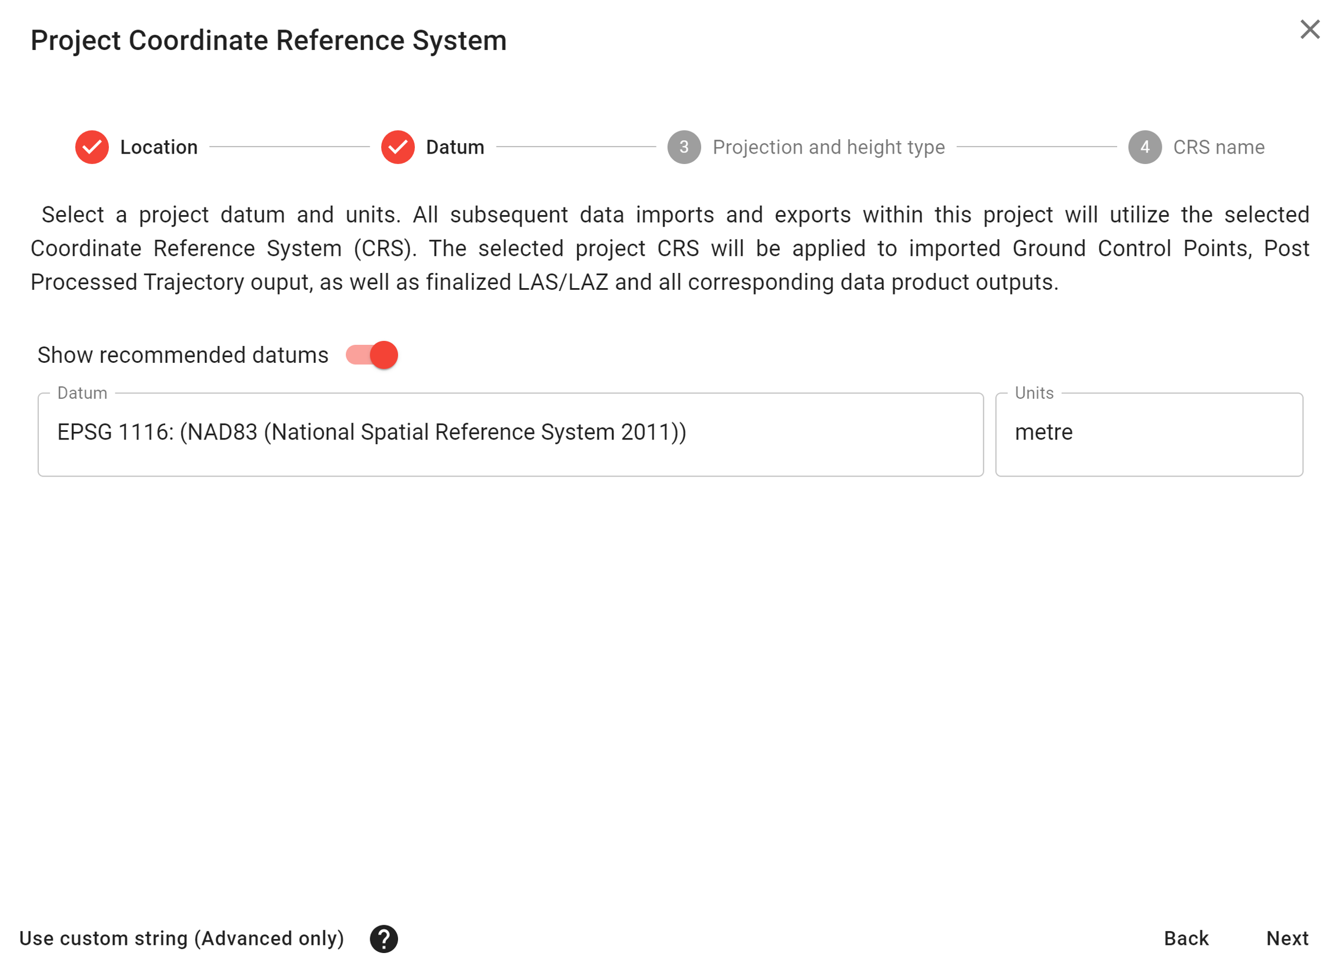Click the step 3 number circle
Viewport: 1335px width, 971px height.
point(684,147)
